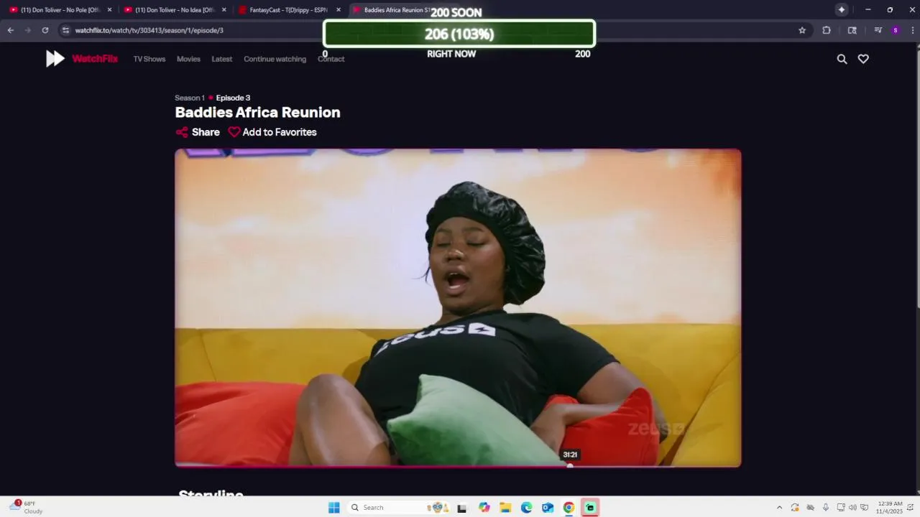Open the clock showing 12:39 AM
The image size is (920, 517).
point(889,508)
